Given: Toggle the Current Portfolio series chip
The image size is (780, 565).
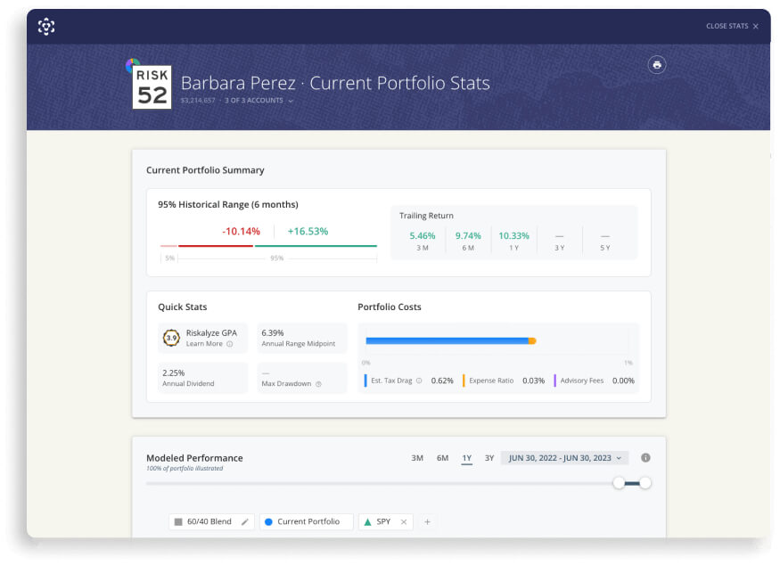Looking at the screenshot, I should [307, 521].
